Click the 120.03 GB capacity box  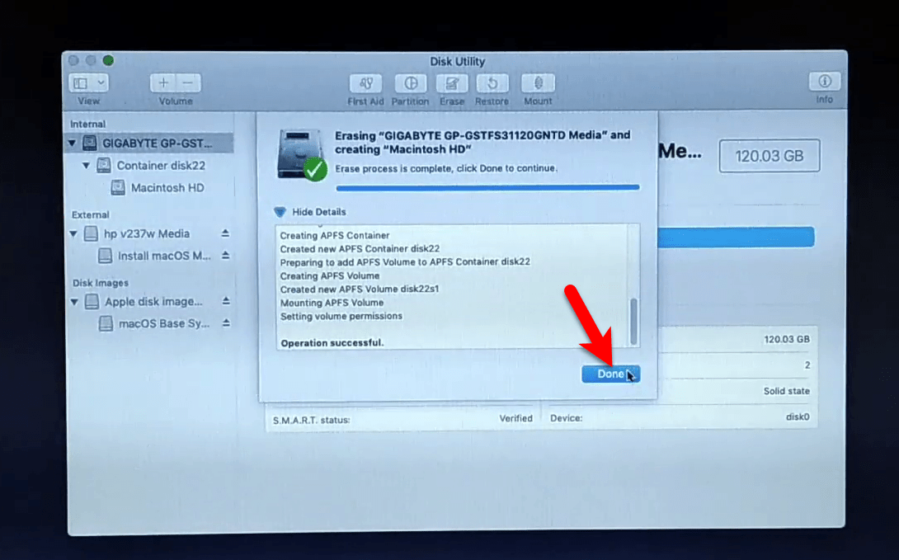click(x=770, y=156)
